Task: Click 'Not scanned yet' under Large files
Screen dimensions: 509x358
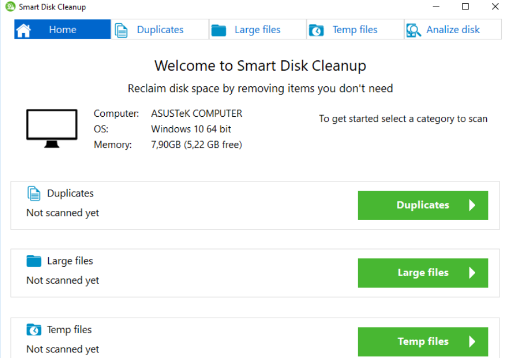Action: [63, 280]
